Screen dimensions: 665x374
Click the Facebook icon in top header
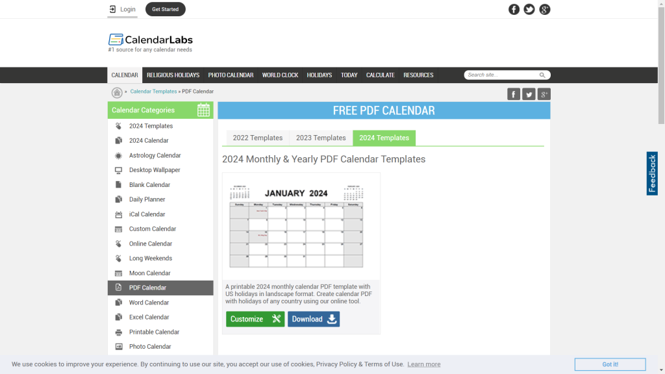(514, 9)
